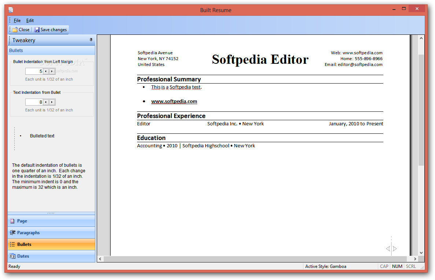This screenshot has height=280, width=435.
Task: Click the 'Accounting • 2010' education entry
Action: coord(157,146)
